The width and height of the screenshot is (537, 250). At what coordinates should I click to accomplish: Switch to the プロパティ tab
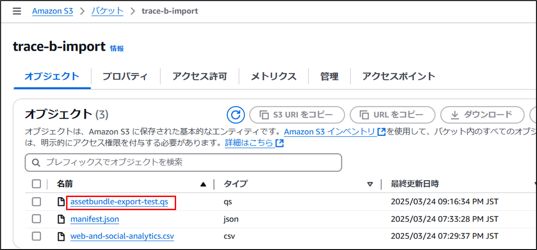(x=125, y=77)
